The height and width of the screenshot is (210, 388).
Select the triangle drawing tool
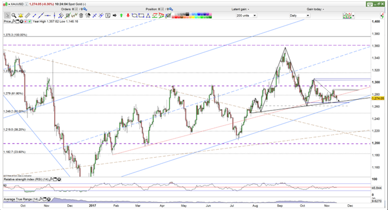click(x=148, y=15)
